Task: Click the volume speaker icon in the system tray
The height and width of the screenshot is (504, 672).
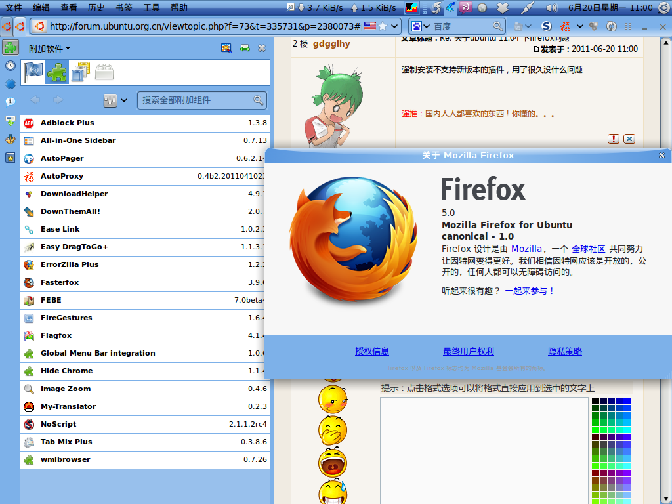Action: 552,7
